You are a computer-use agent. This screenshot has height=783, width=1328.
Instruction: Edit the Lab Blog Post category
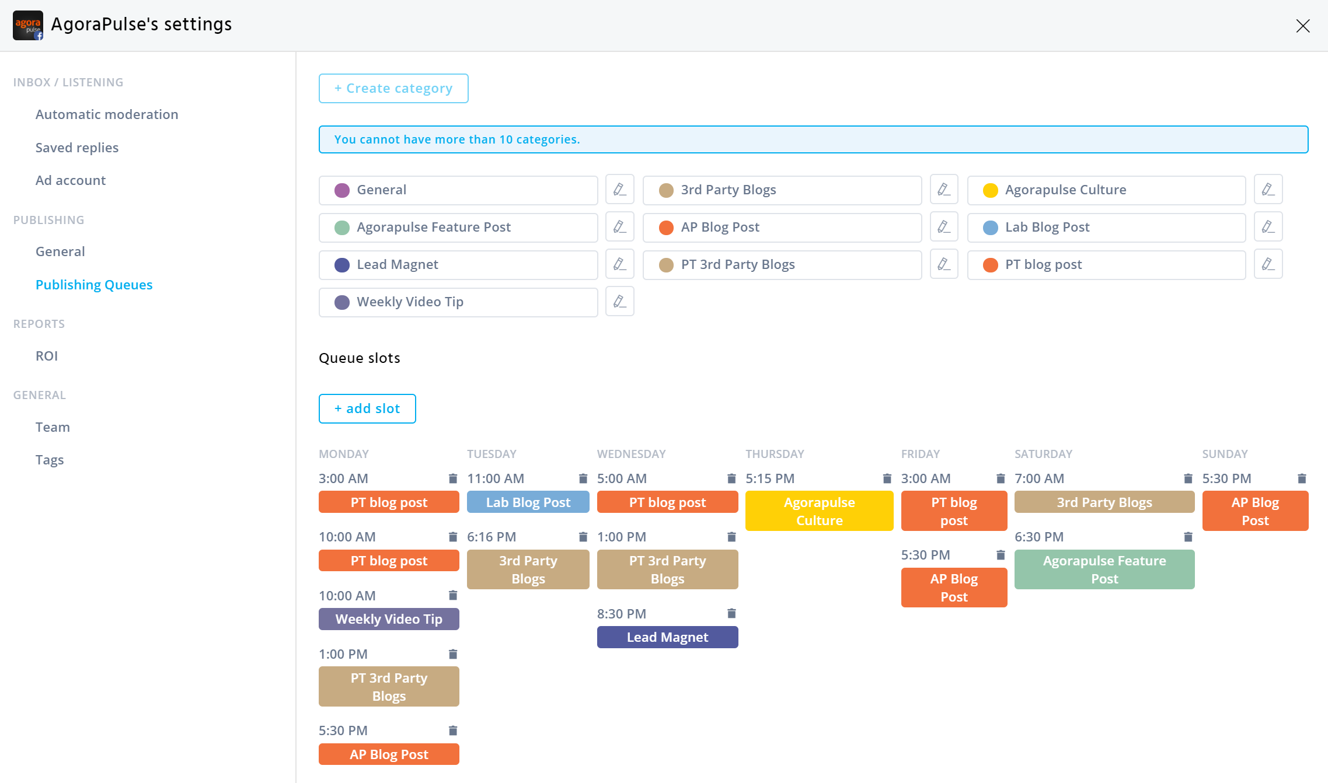[x=1268, y=227]
